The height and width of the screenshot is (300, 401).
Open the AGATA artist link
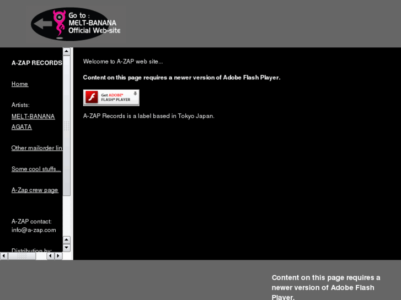[22, 127]
